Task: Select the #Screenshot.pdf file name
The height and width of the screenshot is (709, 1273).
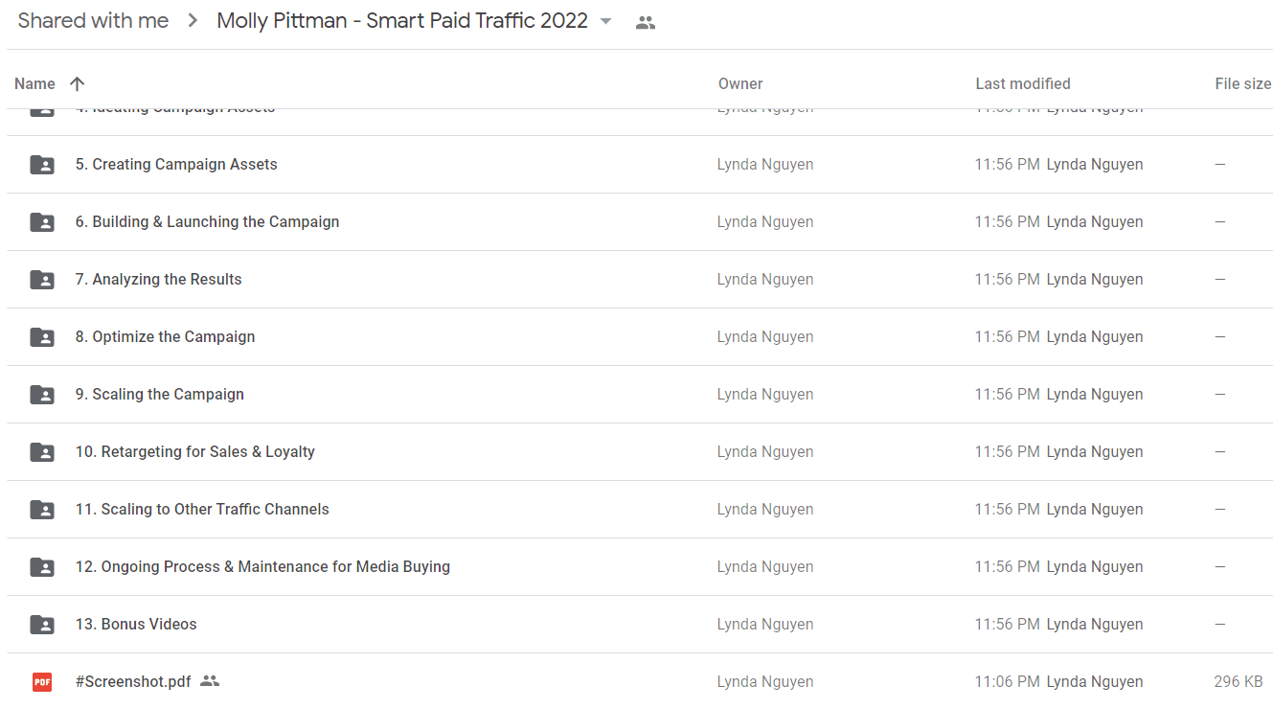Action: pyautogui.click(x=133, y=681)
